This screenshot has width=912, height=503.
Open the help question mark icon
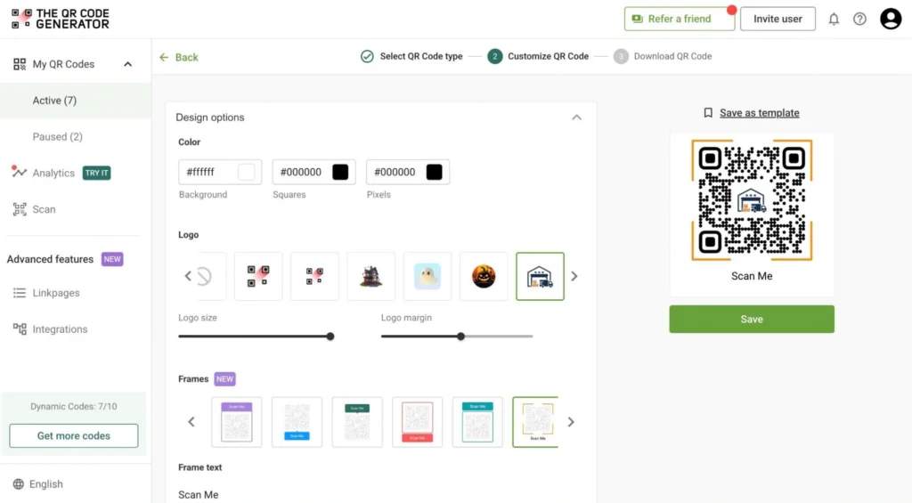coord(859,20)
